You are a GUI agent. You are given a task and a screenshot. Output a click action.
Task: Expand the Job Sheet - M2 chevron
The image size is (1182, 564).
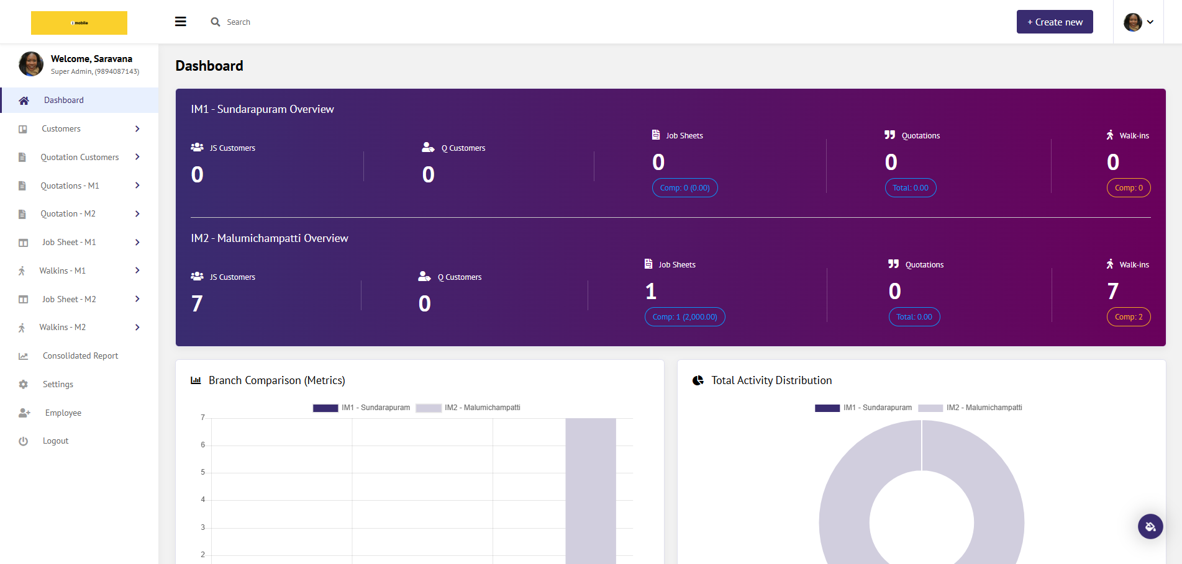(137, 299)
